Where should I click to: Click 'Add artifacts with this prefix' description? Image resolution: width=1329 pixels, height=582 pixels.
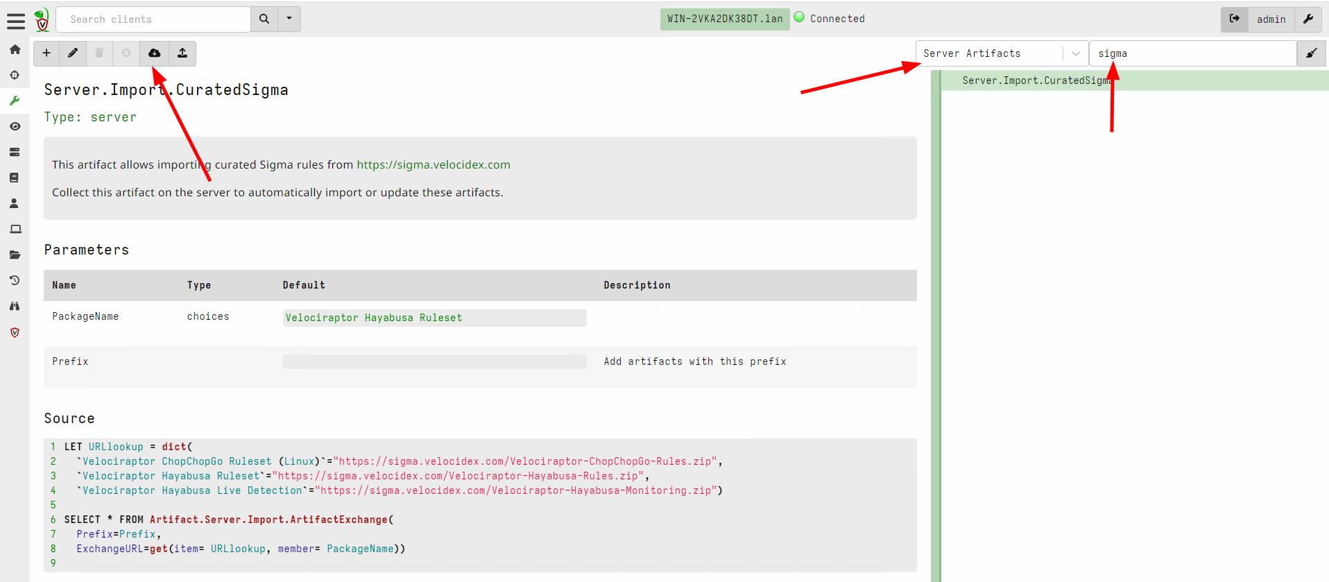695,361
